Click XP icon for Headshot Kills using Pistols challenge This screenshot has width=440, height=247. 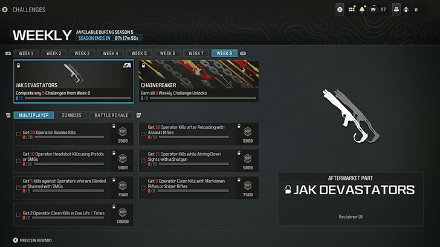(123, 158)
